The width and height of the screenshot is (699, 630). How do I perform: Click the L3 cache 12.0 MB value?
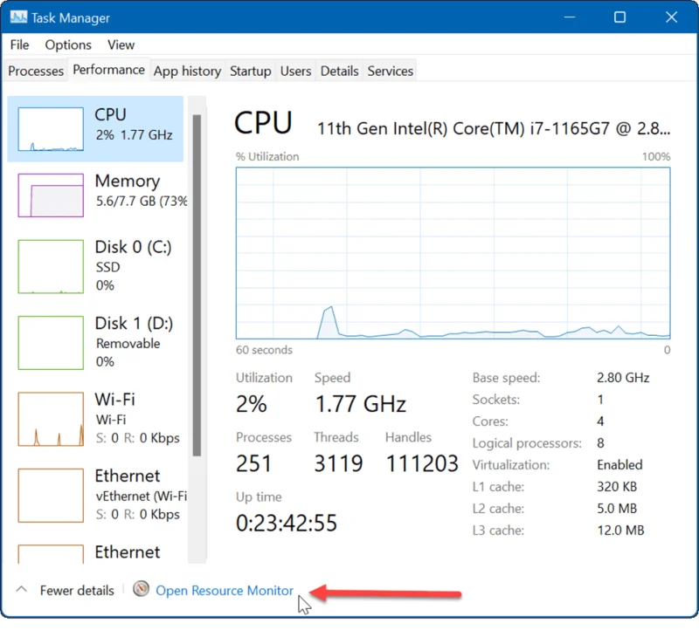pos(620,531)
